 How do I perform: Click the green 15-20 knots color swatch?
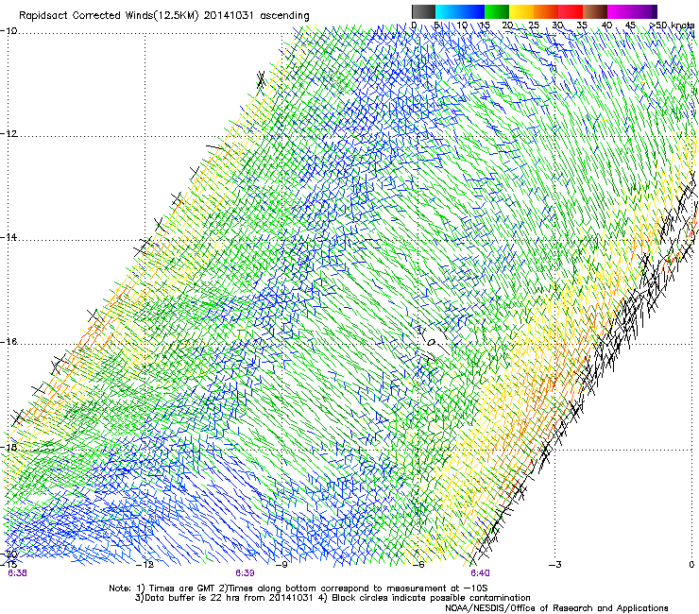click(497, 11)
